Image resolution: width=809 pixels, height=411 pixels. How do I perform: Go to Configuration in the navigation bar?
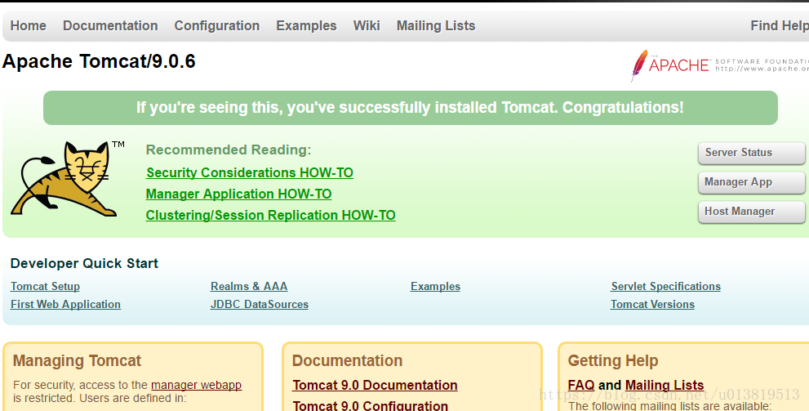tap(216, 26)
